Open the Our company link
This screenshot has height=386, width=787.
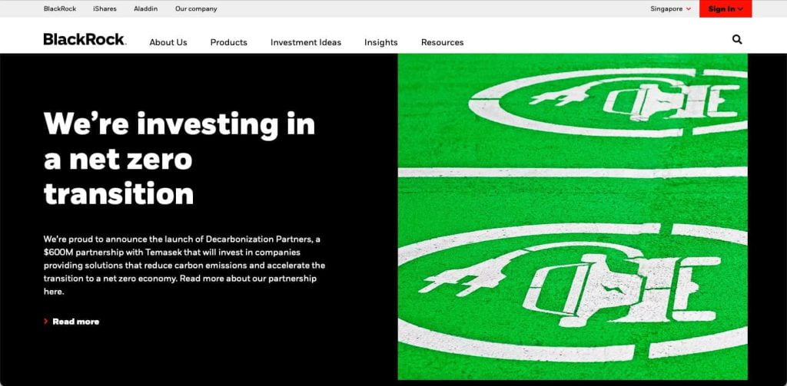tap(196, 8)
